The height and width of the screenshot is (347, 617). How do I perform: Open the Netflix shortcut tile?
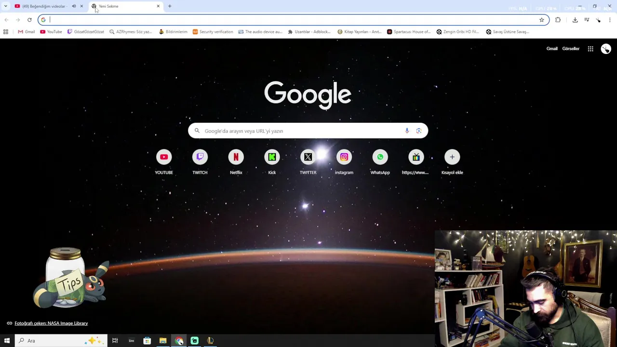click(236, 162)
